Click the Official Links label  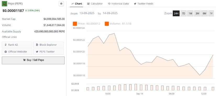click(x=9, y=37)
